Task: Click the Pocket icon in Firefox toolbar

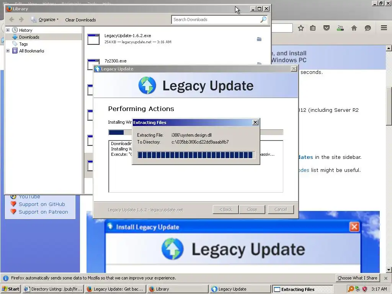Action: [x=327, y=28]
